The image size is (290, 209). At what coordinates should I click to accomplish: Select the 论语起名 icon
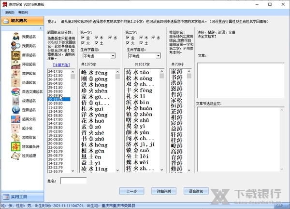16,82
